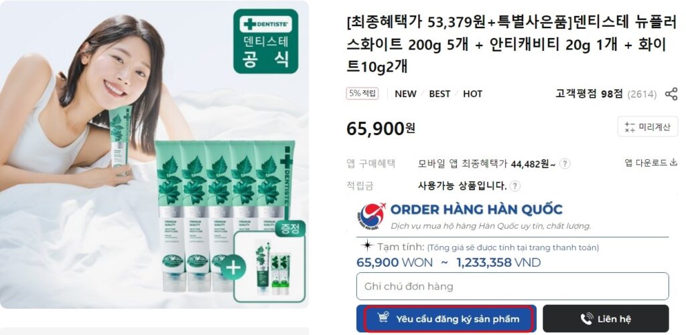Click the help icon next to 44,482원
The width and height of the screenshot is (686, 335).
pos(565,164)
